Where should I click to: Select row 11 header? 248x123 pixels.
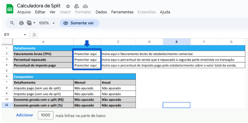(x=6, y=105)
